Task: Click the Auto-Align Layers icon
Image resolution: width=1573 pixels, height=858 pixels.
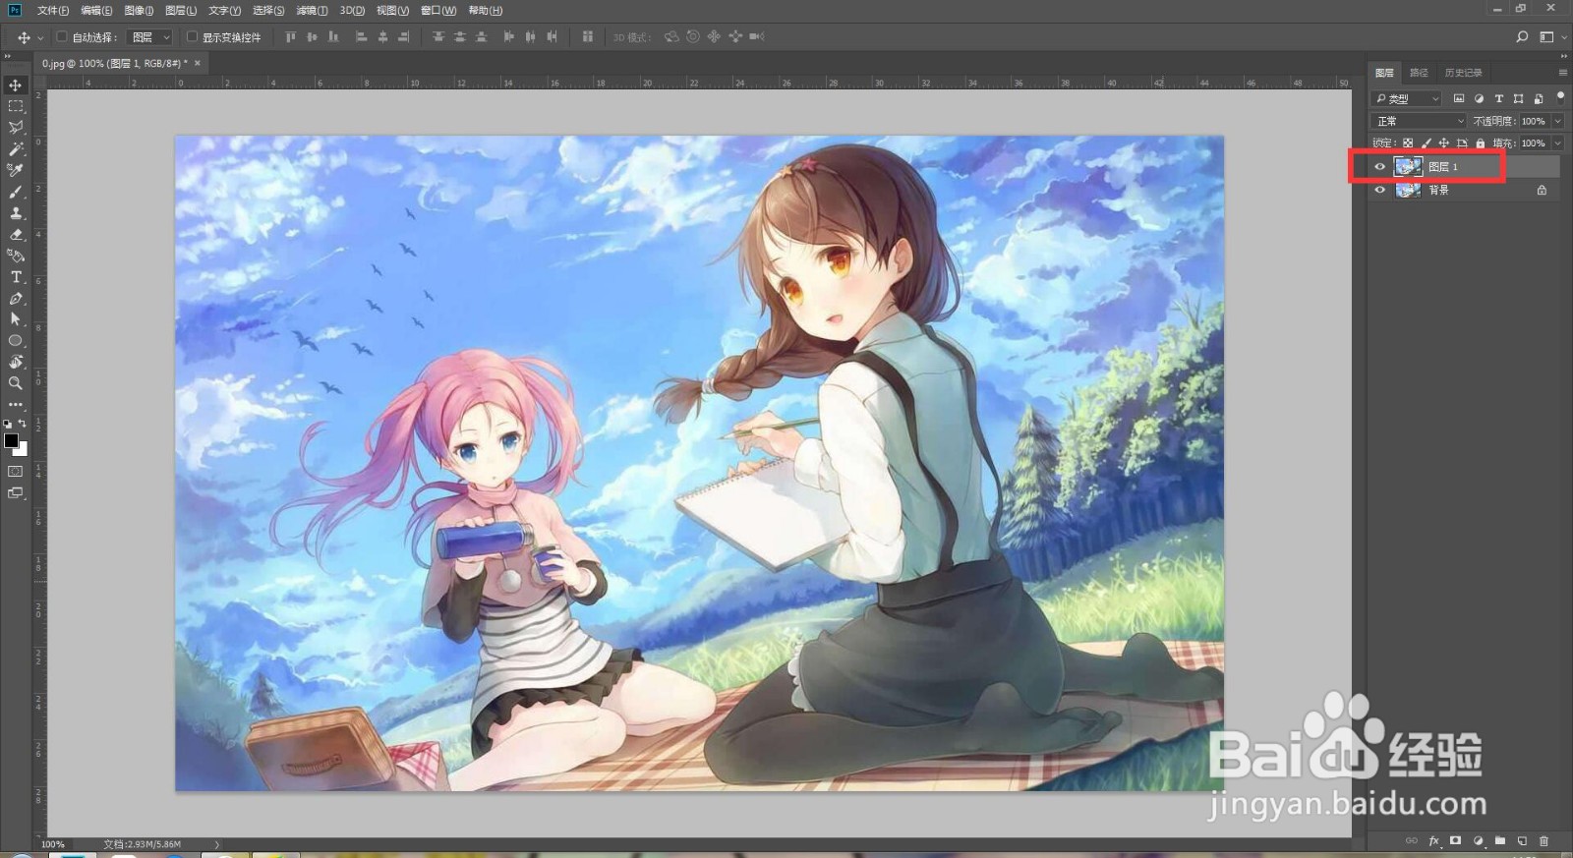Action: pyautogui.click(x=587, y=37)
